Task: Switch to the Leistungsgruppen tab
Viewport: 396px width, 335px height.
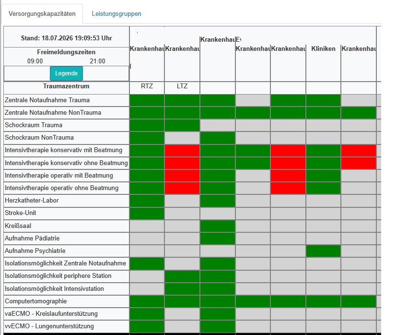Action: point(116,13)
